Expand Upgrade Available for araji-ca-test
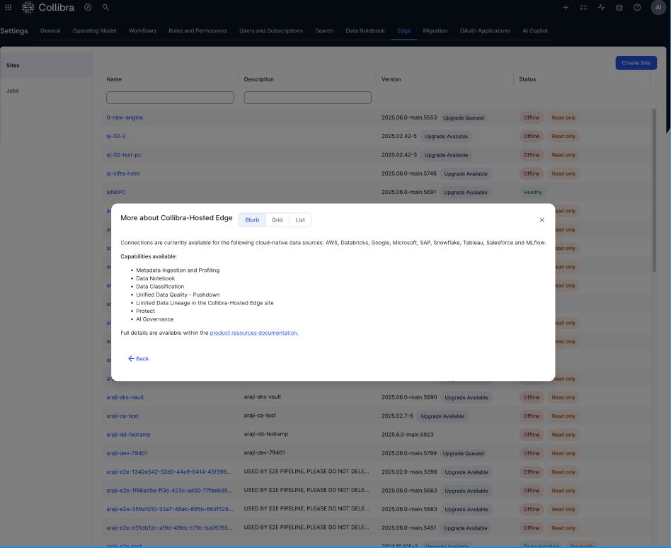 442,416
